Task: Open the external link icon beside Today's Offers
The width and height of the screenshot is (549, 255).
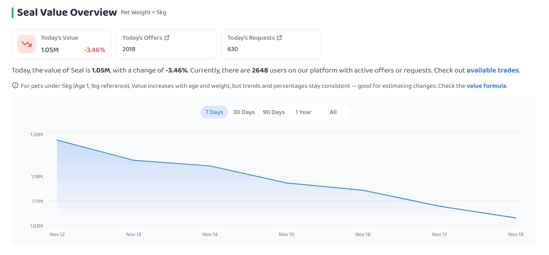Action: (167, 38)
